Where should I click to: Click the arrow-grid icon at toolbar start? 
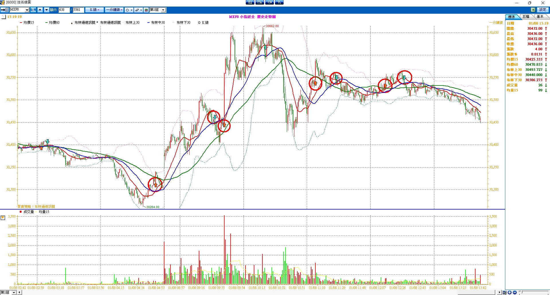tap(5, 10)
